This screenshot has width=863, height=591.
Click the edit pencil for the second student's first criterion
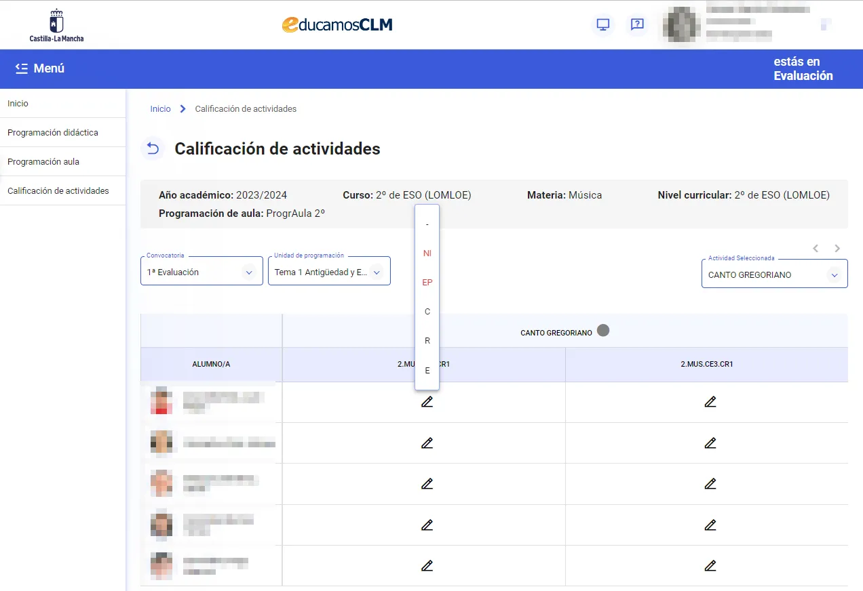pos(427,443)
